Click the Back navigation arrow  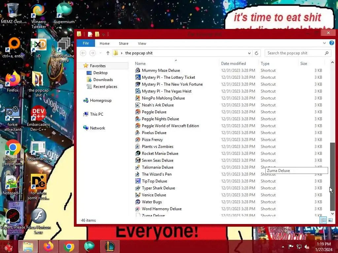pos(83,53)
